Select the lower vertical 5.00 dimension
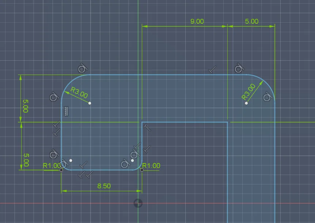 pos(26,160)
